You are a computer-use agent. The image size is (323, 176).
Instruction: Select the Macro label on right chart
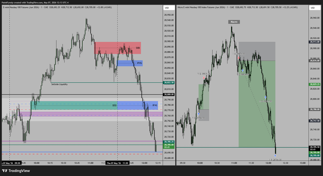tap(234, 22)
